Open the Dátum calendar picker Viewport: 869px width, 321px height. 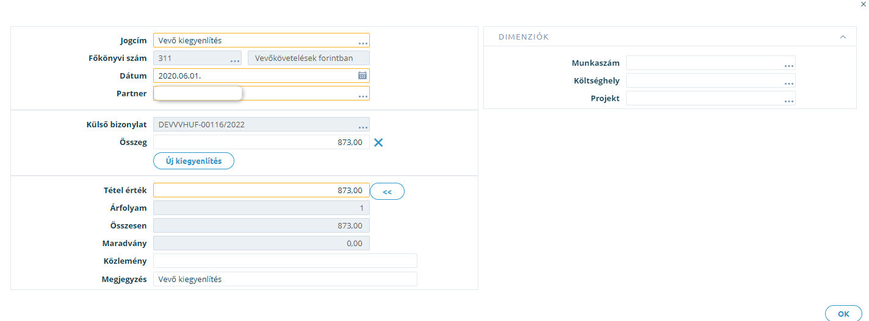(x=362, y=76)
